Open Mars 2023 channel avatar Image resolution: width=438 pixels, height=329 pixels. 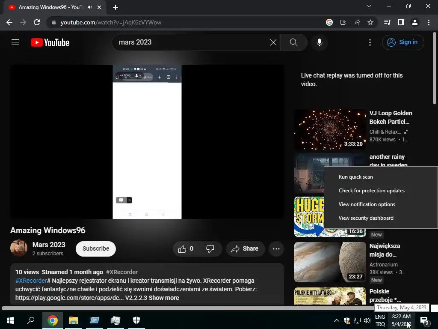pyautogui.click(x=19, y=248)
